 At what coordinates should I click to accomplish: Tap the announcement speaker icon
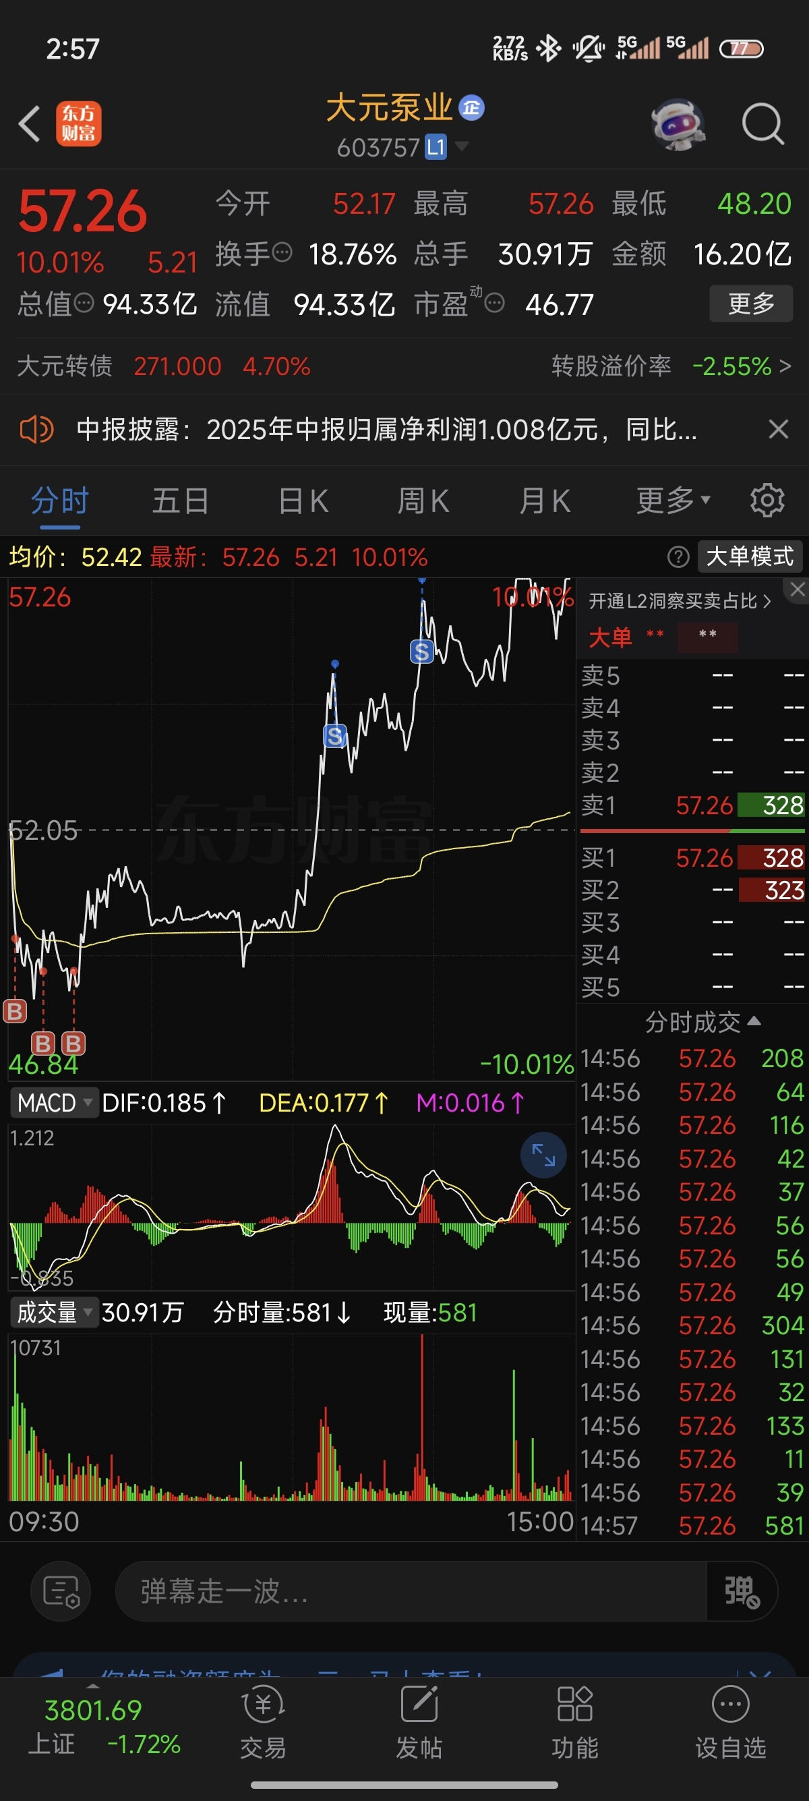(36, 429)
